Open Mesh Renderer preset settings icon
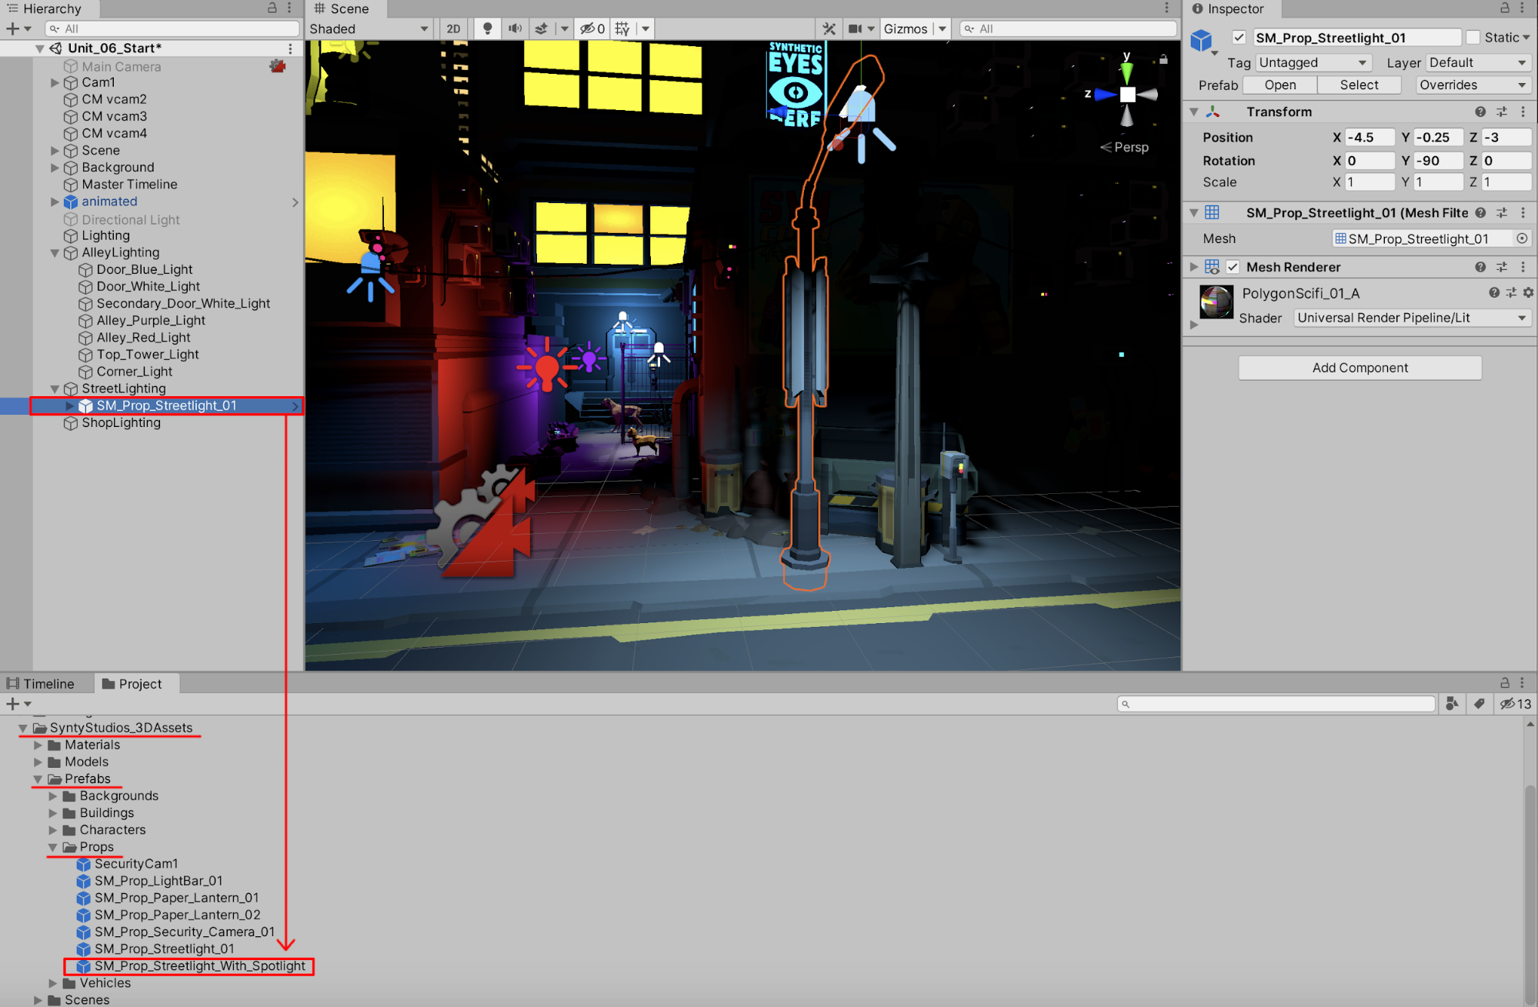The height and width of the screenshot is (1007, 1538). tap(1502, 267)
